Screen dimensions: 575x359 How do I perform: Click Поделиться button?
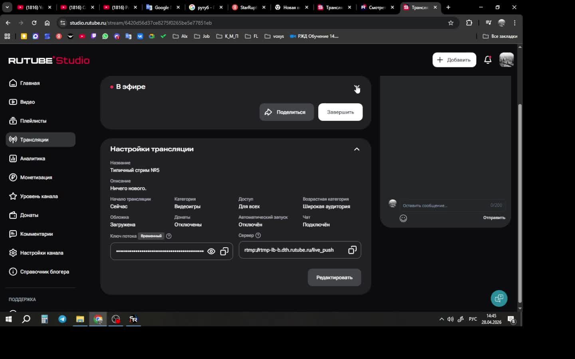click(286, 112)
